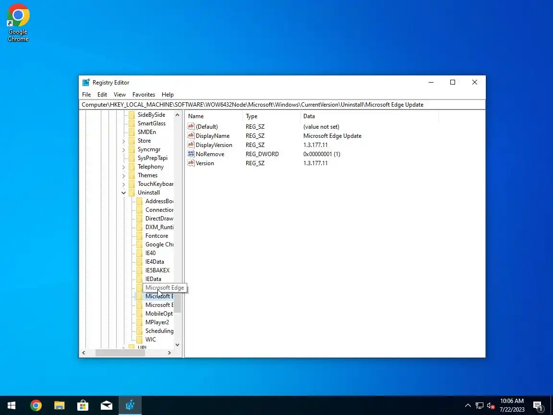553x415 pixels.
Task: Click the registry path address bar
Action: (x=282, y=104)
